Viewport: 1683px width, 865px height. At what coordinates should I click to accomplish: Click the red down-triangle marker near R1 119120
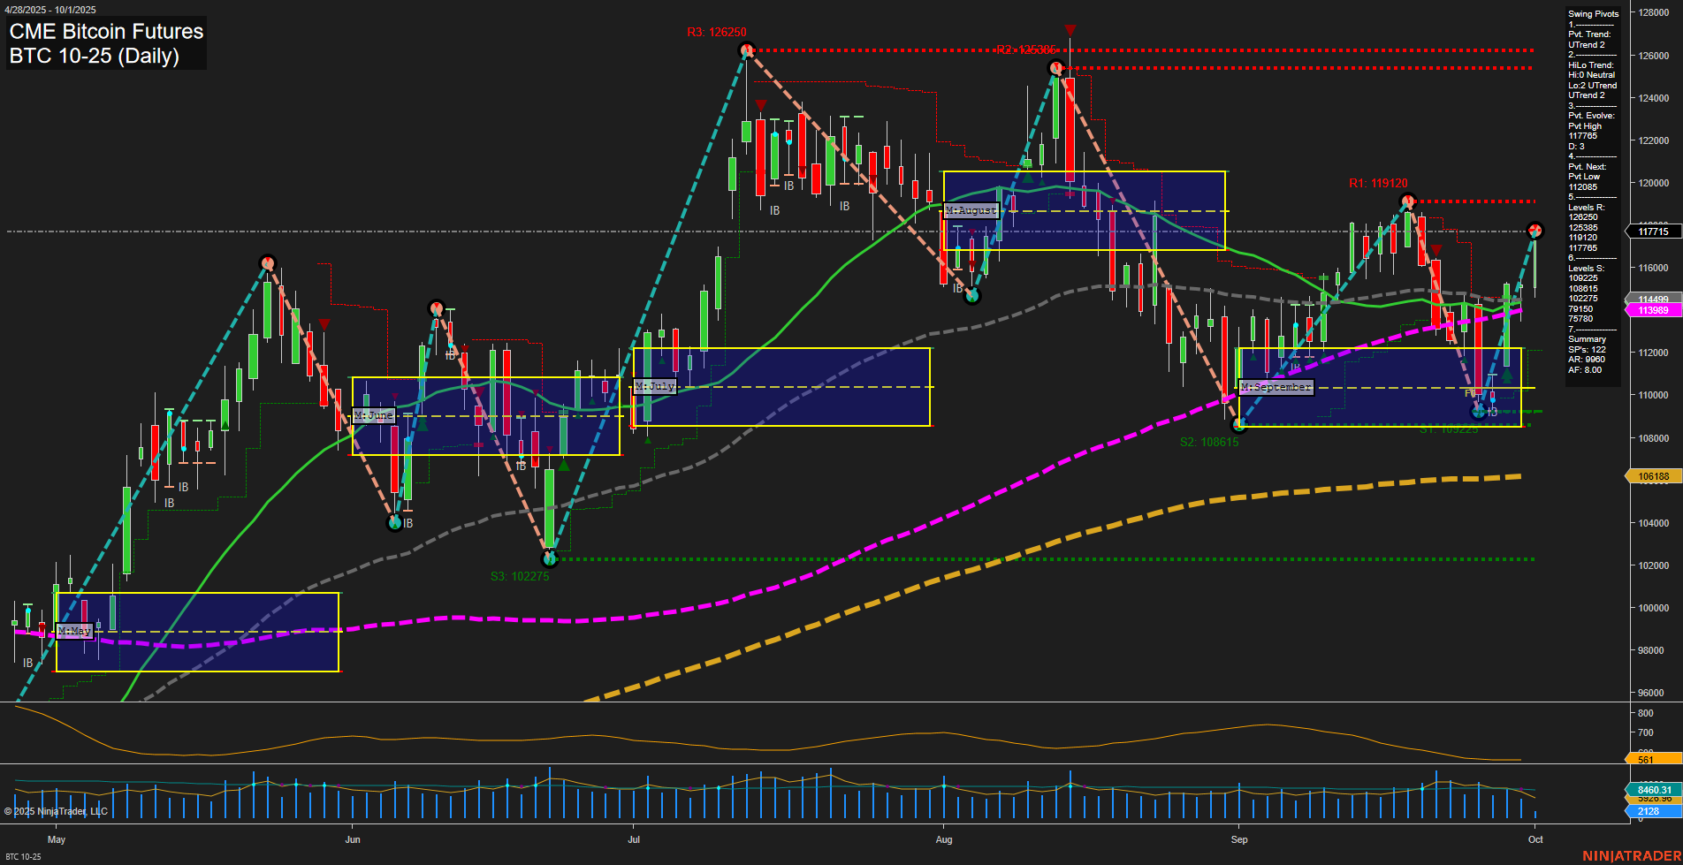(x=1435, y=250)
